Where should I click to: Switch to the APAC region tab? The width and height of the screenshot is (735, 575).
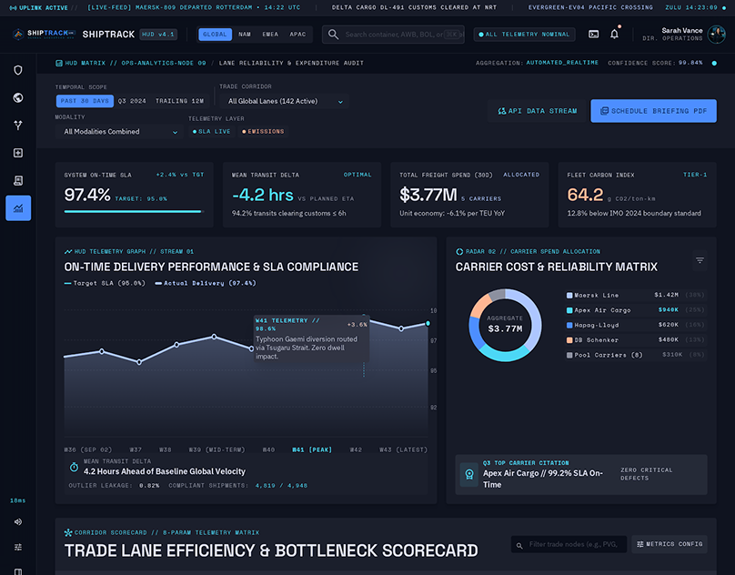pyautogui.click(x=297, y=35)
